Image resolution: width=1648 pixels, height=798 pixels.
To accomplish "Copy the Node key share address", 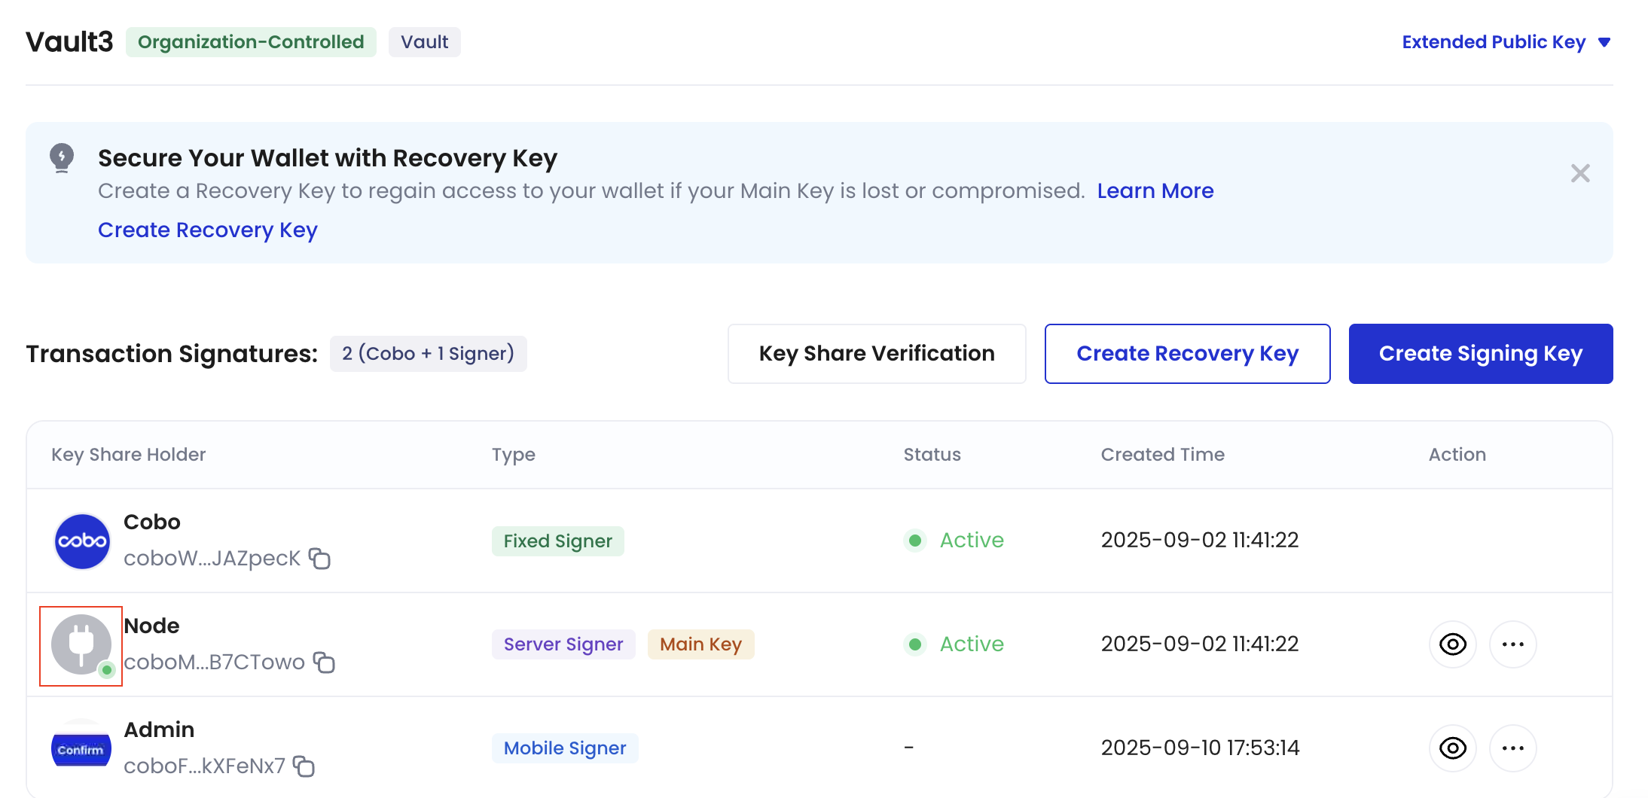I will coord(324,664).
